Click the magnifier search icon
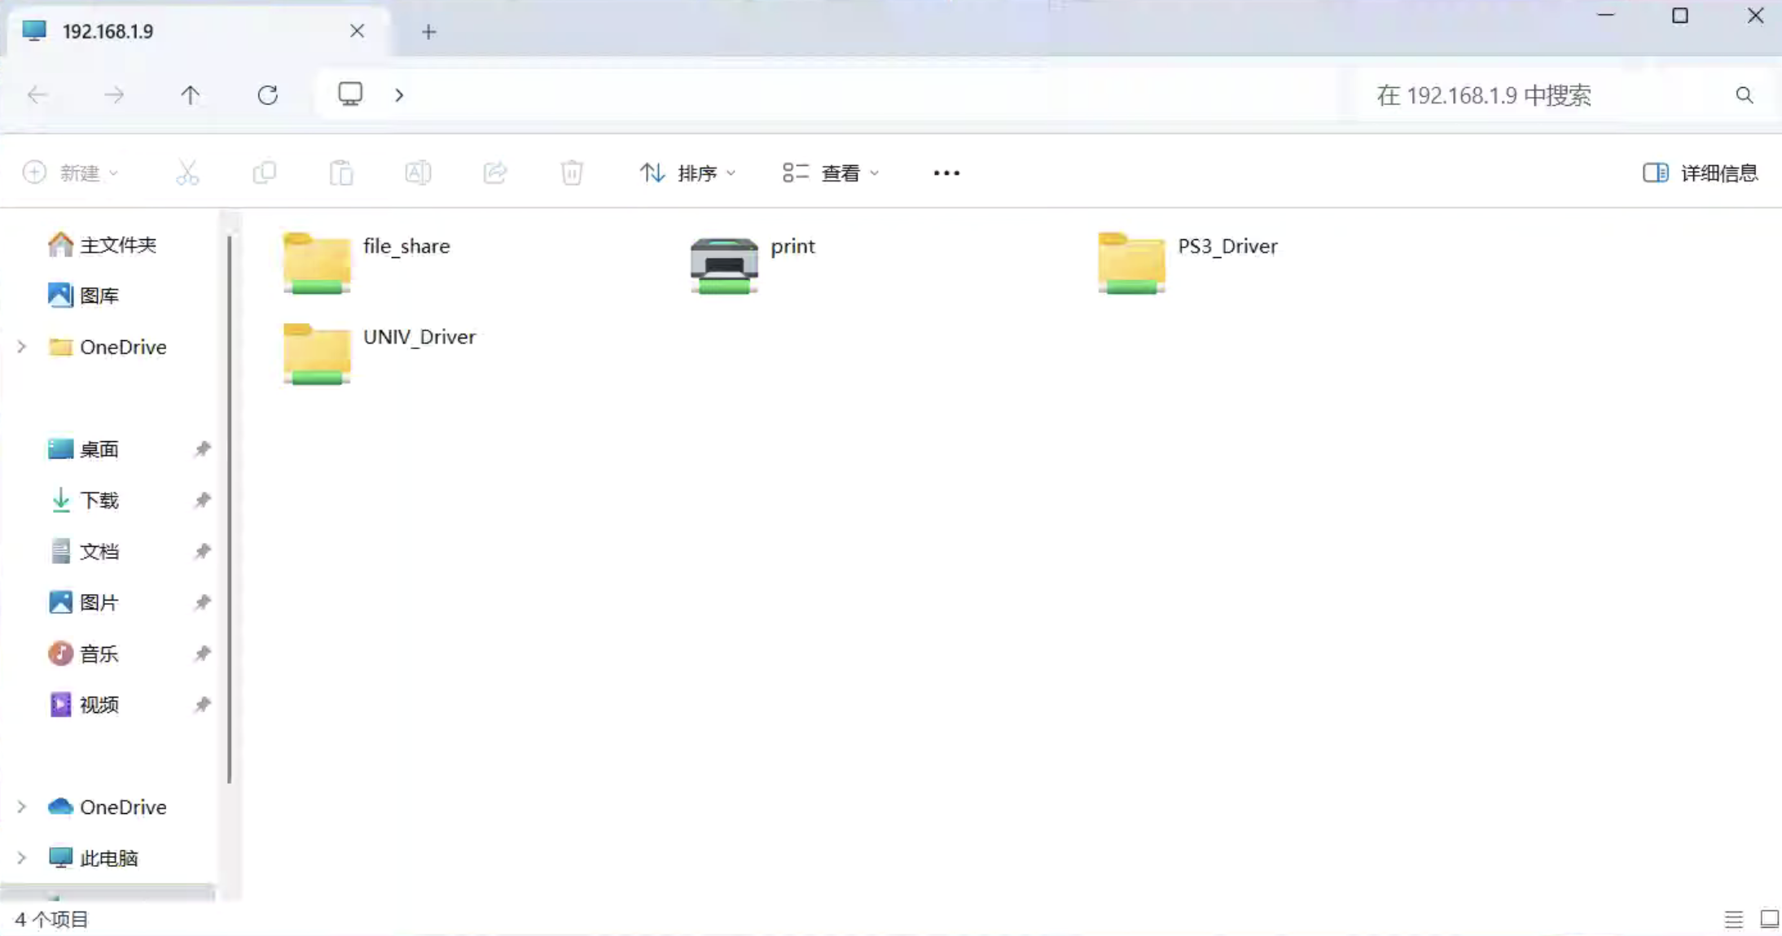The width and height of the screenshot is (1782, 936). 1744,95
